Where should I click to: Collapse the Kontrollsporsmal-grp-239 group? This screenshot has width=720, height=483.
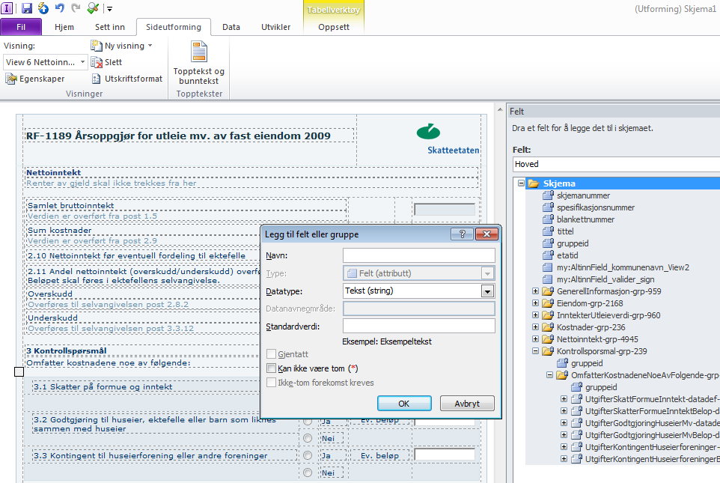535,350
